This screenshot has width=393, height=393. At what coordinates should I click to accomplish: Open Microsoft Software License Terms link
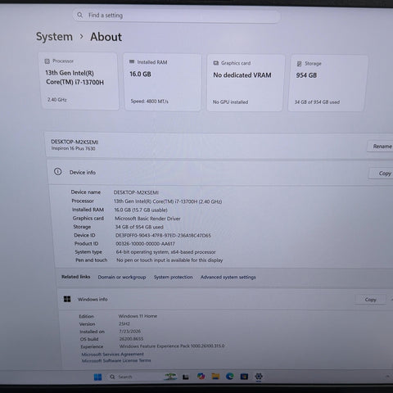pyautogui.click(x=116, y=360)
